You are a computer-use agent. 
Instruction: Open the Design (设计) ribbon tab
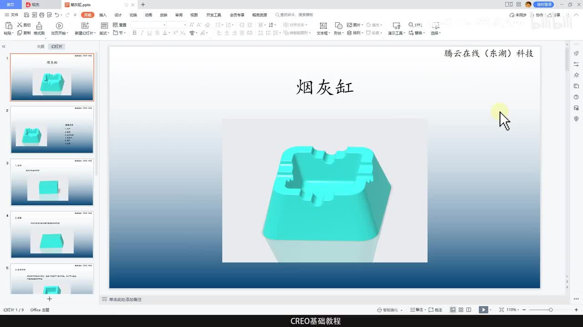click(118, 15)
